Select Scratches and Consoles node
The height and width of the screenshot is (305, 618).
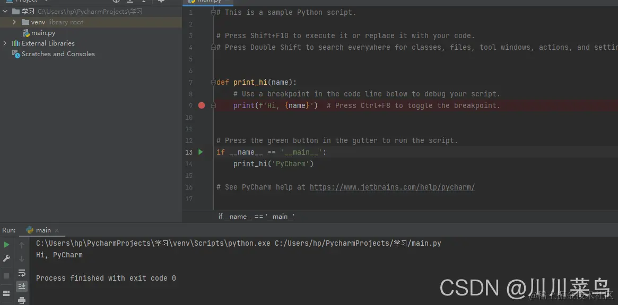coord(58,54)
